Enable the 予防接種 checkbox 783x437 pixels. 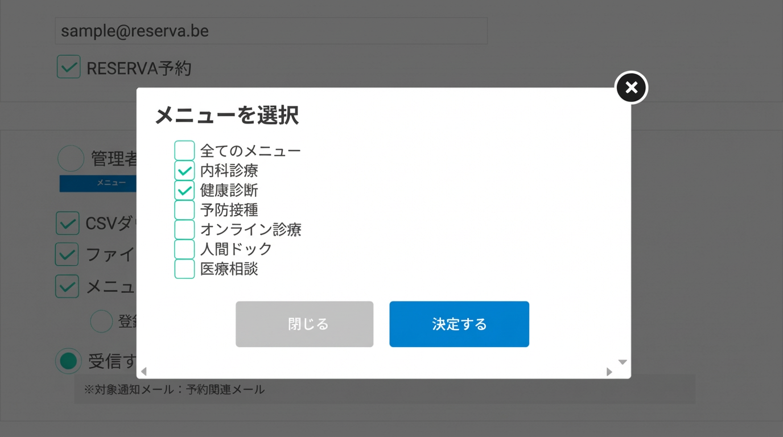click(184, 210)
